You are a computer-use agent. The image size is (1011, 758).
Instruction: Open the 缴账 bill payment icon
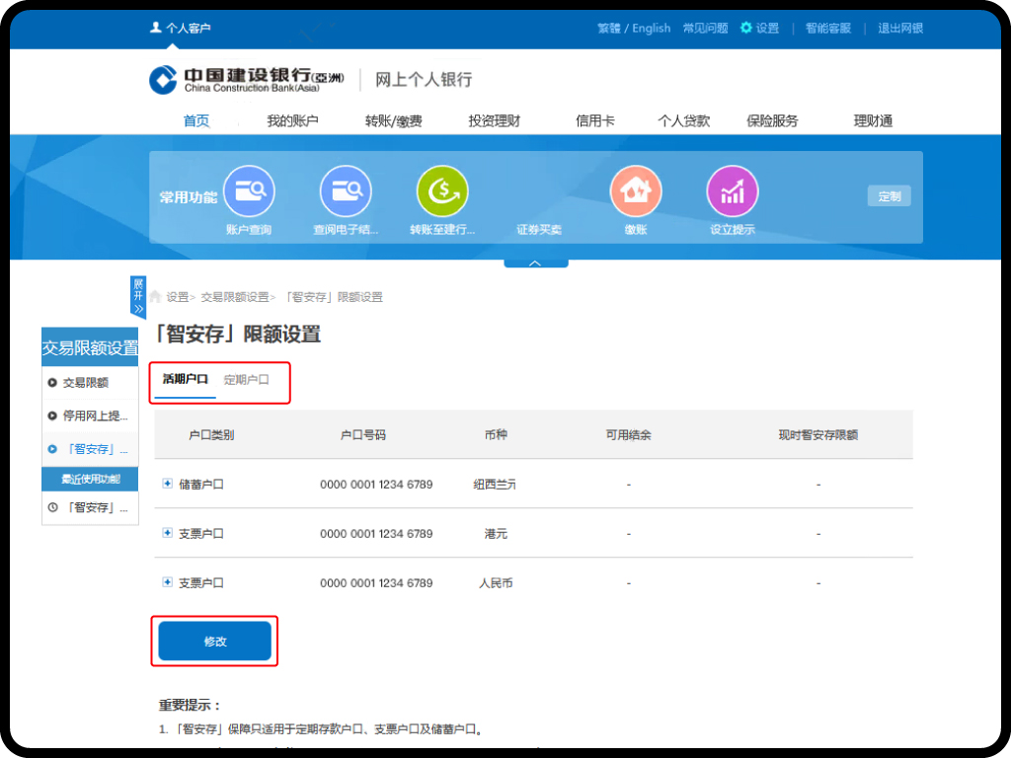(x=636, y=191)
